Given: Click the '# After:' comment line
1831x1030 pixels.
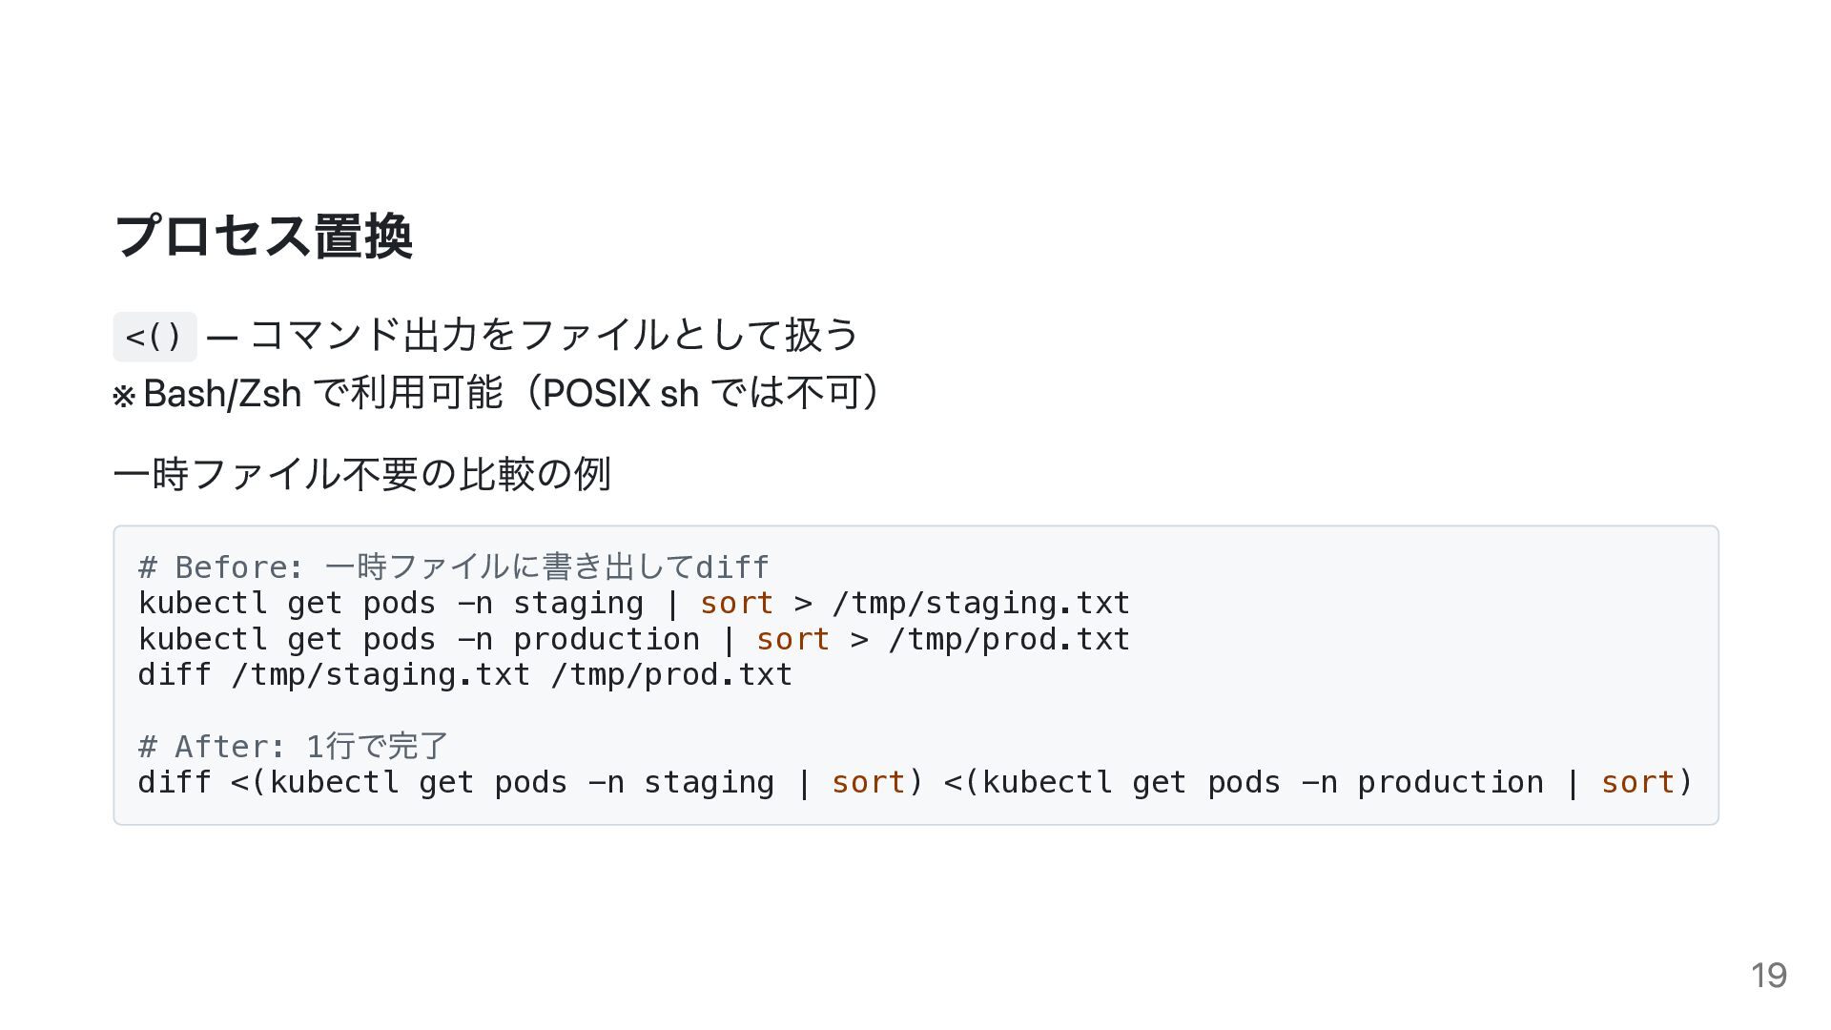Looking at the screenshot, I should point(293,747).
